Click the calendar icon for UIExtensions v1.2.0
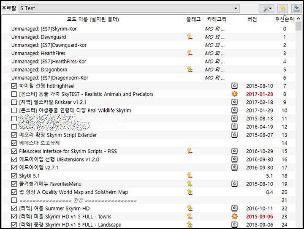The width and height of the screenshot is (304, 229). coord(234,159)
